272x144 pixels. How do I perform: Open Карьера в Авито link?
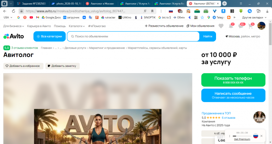coord(39,26)
